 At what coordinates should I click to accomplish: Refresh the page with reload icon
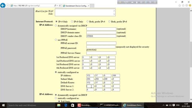(60, 6)
